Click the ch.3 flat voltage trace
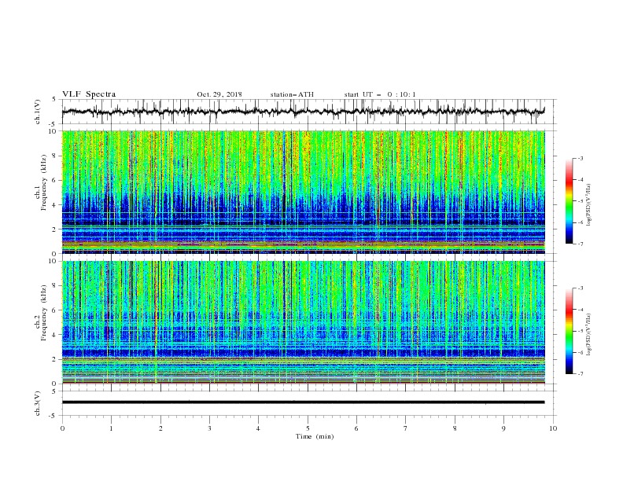This screenshot has height=481, width=623. coord(303,402)
